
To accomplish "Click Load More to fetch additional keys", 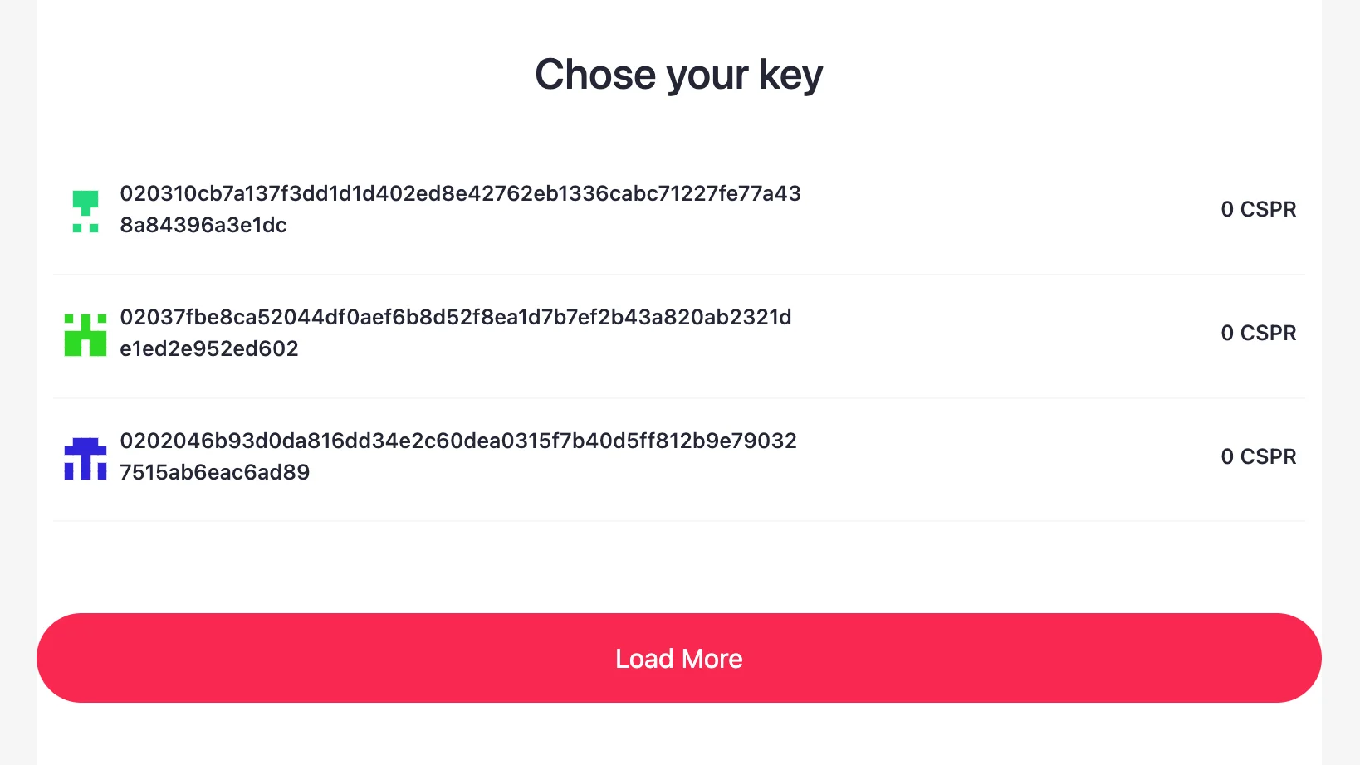I will click(x=679, y=658).
